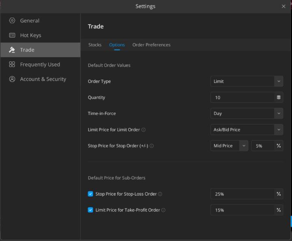The height and width of the screenshot is (241, 292).
Task: Open the Order Preferences tab
Action: [x=151, y=45]
